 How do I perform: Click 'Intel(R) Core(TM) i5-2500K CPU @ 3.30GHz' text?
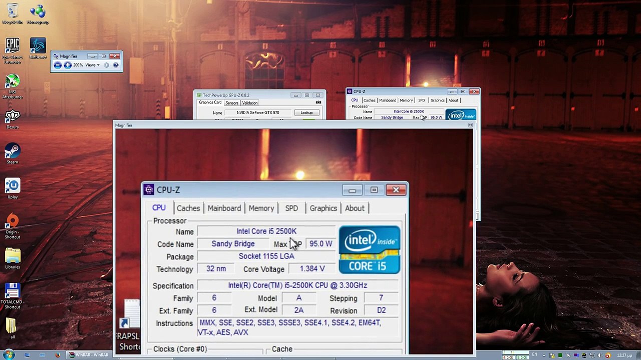tap(297, 285)
